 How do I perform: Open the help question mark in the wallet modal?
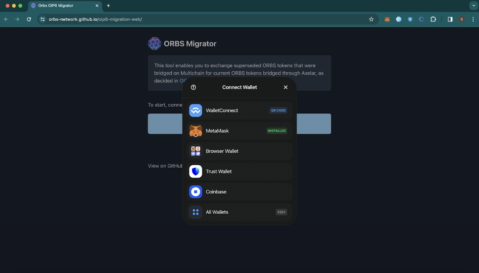193,87
